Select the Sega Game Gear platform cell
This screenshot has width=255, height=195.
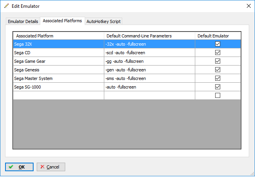click(59, 61)
